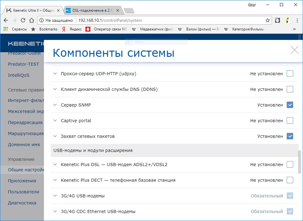Open the Яндекс bookmark
Screen dimensions: 303x221
(x=72, y=29)
